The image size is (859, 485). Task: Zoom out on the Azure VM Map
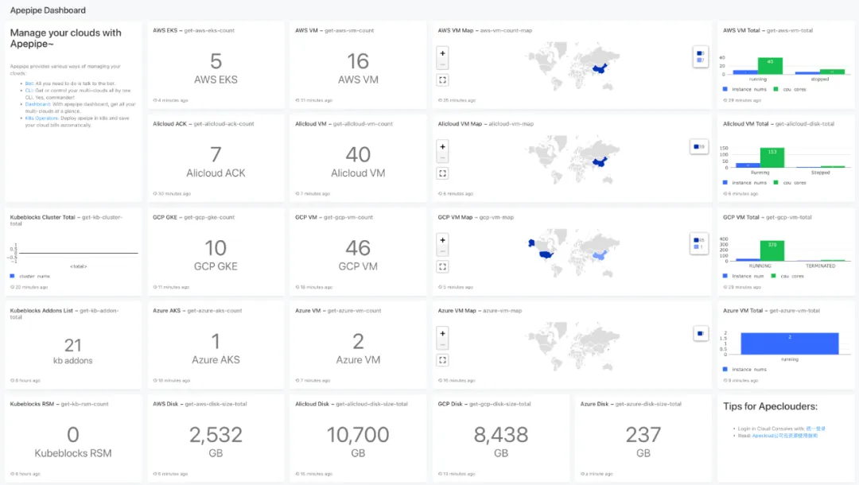(443, 344)
